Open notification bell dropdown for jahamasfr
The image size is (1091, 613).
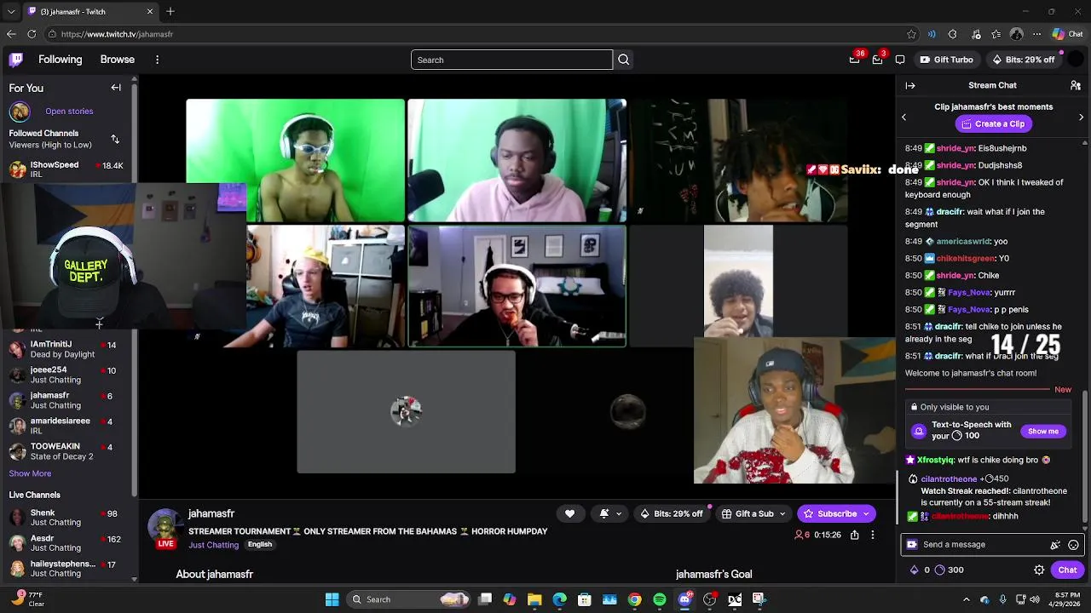pyautogui.click(x=610, y=513)
